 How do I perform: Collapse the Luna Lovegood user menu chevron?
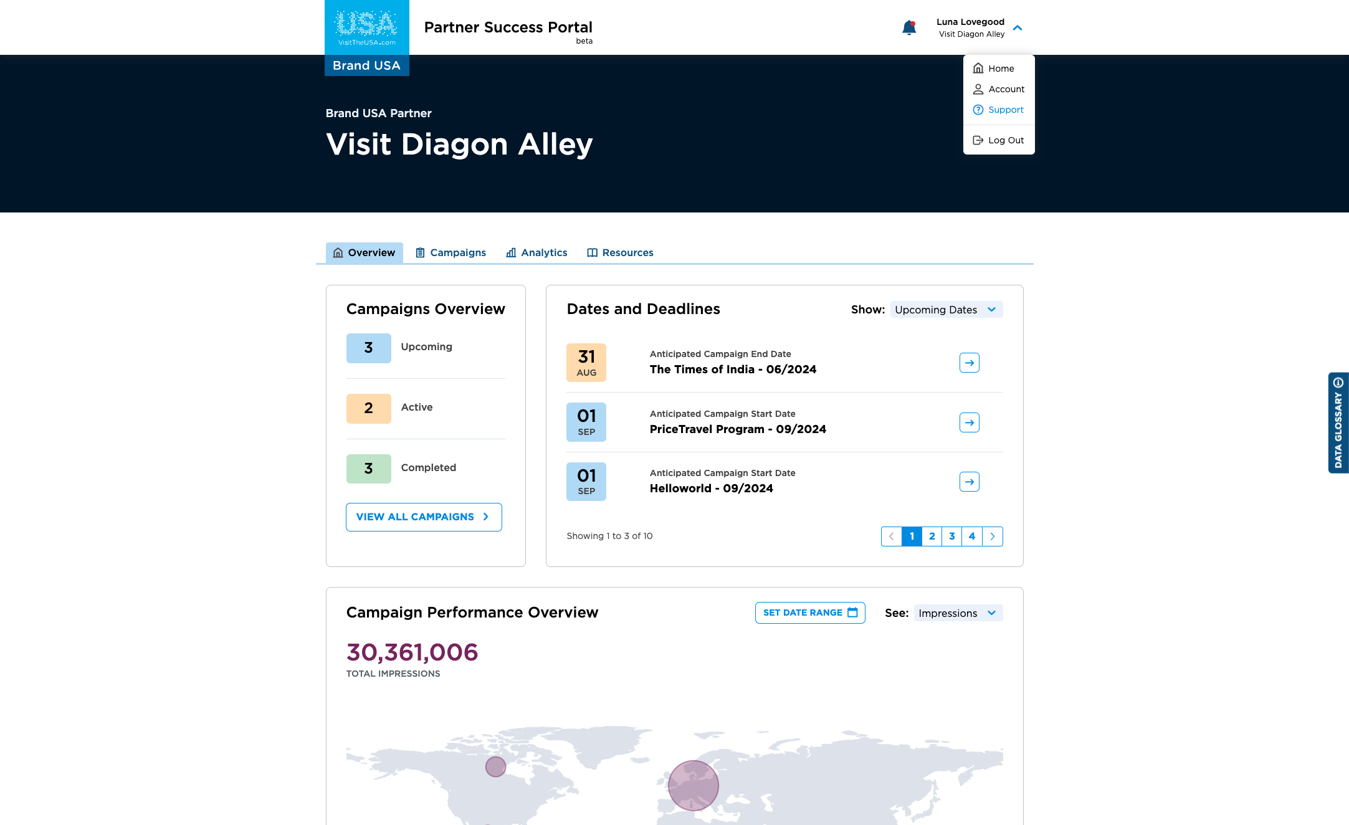[x=1018, y=28]
